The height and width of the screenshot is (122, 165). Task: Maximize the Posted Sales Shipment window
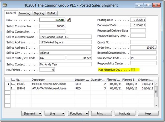148,5
